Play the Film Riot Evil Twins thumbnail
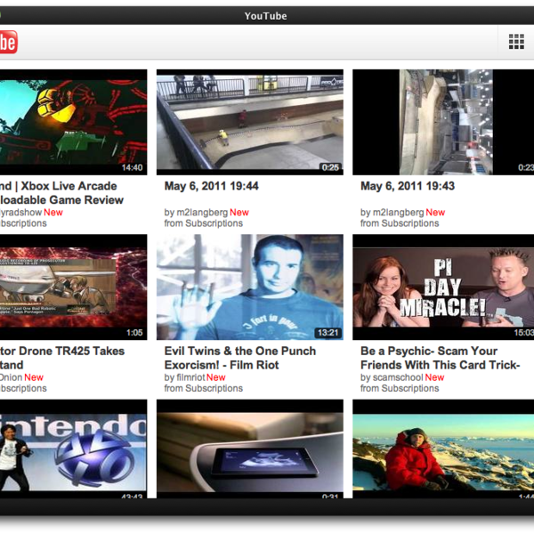Viewport: 534px width, 534px height. coord(249,287)
